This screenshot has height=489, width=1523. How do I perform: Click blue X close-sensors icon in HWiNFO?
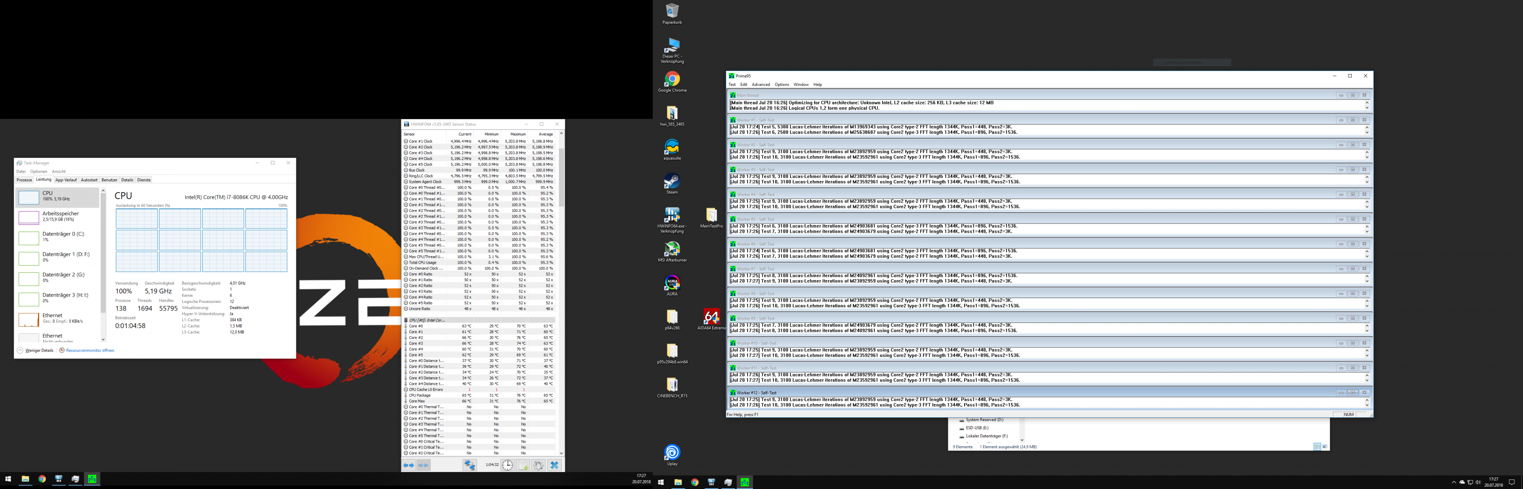(554, 465)
